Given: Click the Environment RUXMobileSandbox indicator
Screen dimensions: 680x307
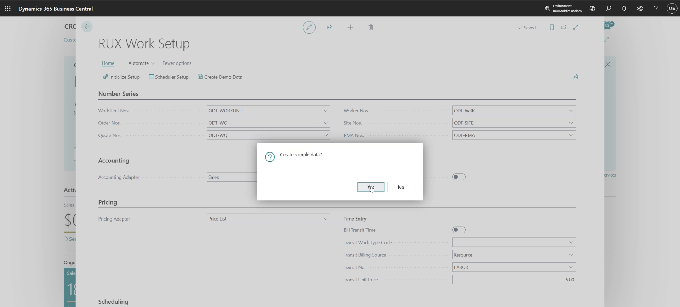Looking at the screenshot, I should (563, 9).
